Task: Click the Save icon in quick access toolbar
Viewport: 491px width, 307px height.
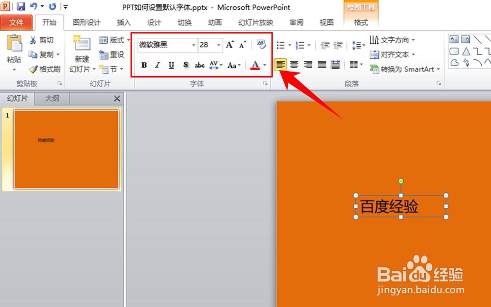Action: click(x=21, y=6)
